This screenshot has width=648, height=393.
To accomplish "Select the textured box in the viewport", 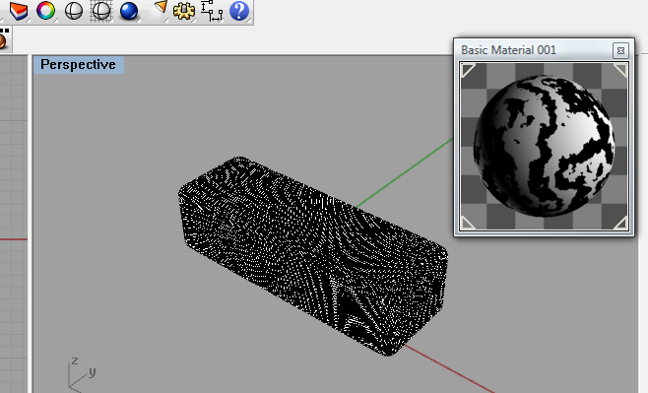I will point(313,255).
